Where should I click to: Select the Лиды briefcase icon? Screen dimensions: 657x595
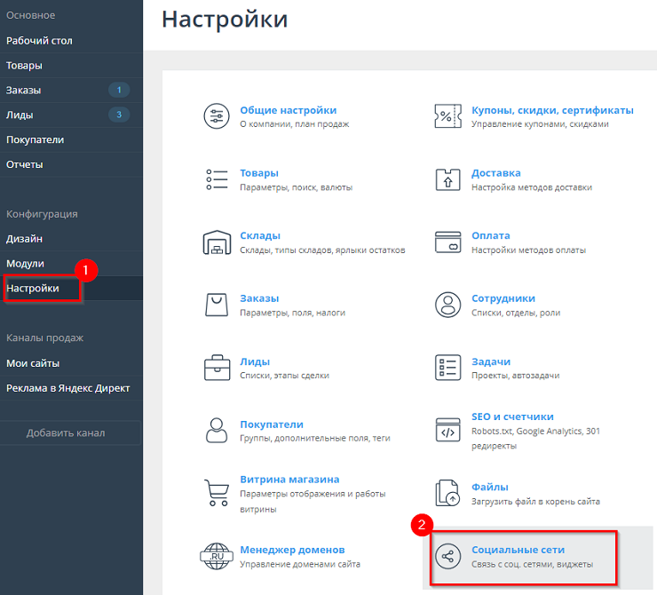tap(217, 368)
